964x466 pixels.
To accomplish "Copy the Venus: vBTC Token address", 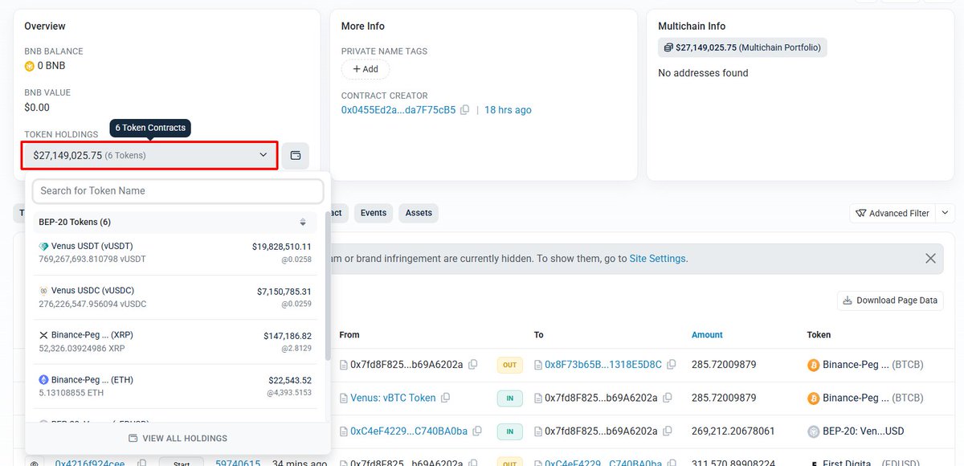I will click(445, 398).
